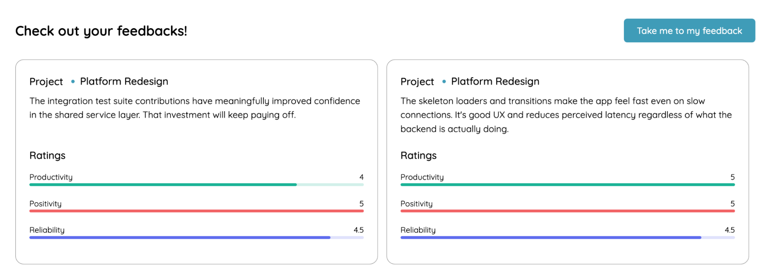761x270 pixels.
Task: Click the "Check out your feedbacks!" heading
Action: [x=101, y=31]
